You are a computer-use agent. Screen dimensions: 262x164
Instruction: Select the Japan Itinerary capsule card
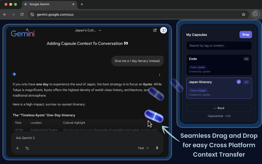coord(219,88)
